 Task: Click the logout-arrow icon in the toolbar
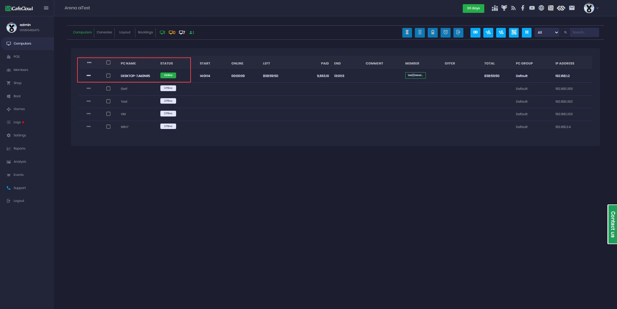click(x=458, y=32)
